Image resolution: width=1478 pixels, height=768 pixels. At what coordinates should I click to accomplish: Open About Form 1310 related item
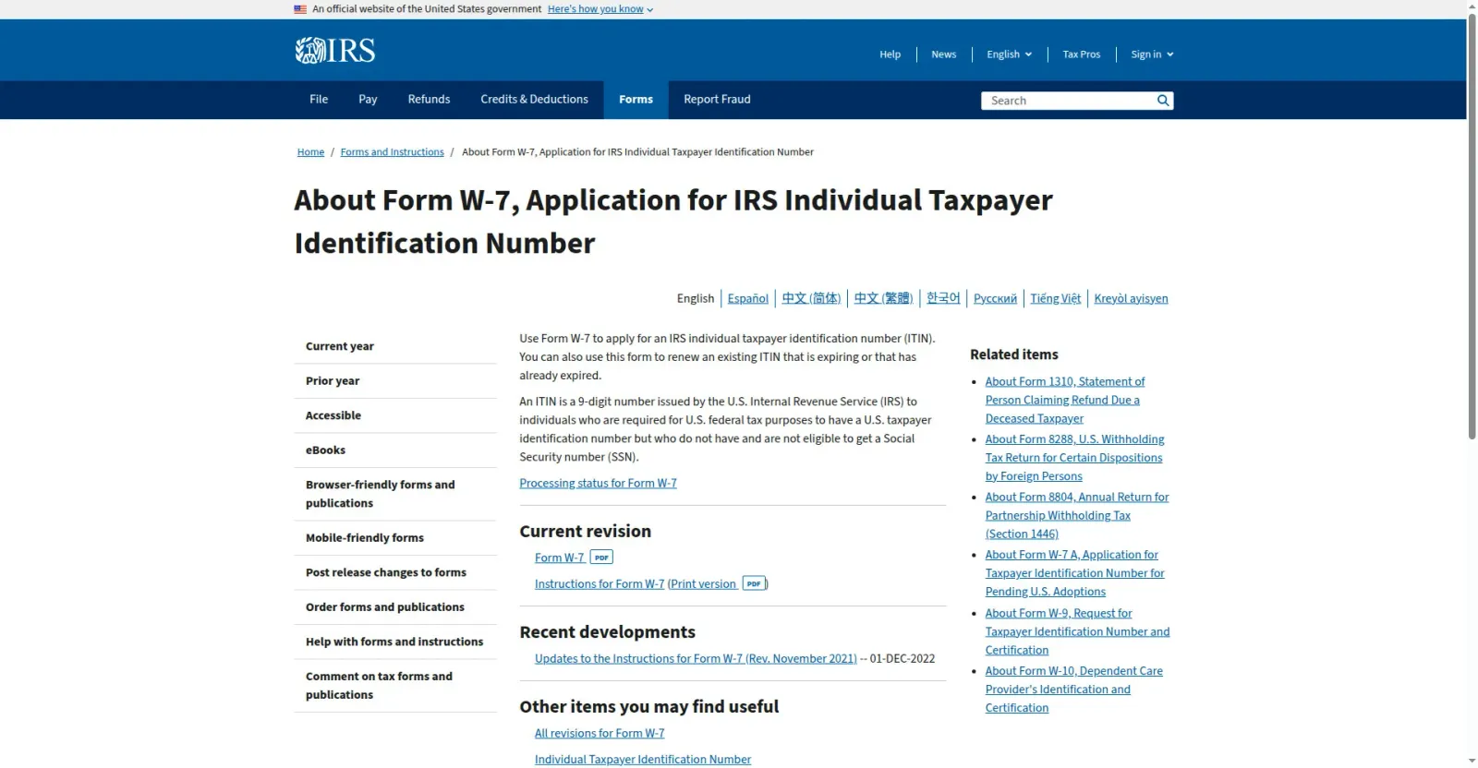[x=1064, y=400]
